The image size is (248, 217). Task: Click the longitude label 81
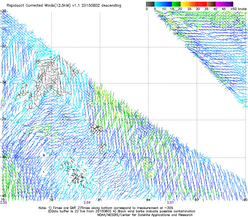pos(100,200)
